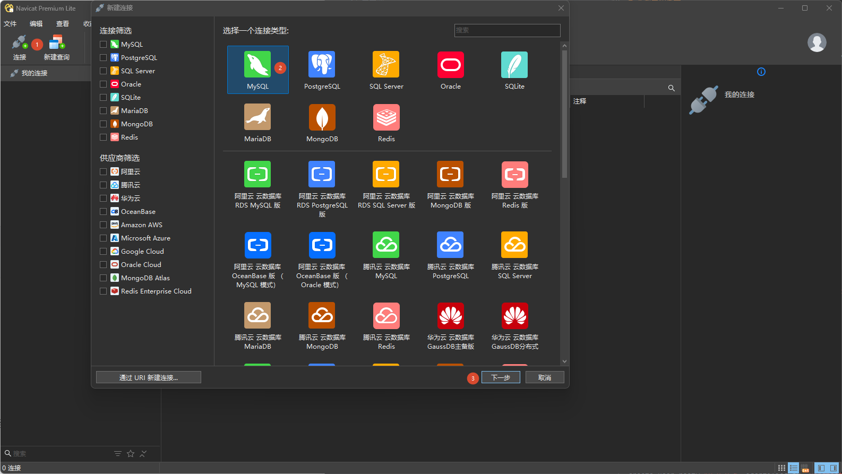Pick 腾讯云 云数据库 Redis tile
The height and width of the screenshot is (474, 842).
coord(386,326)
